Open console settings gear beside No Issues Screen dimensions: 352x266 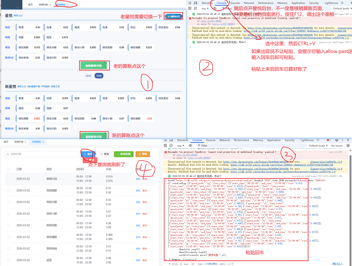(x=348, y=146)
